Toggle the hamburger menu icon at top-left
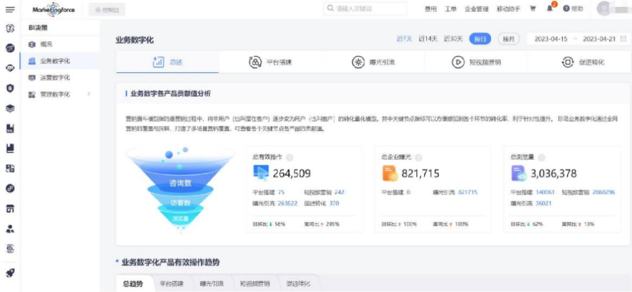The width and height of the screenshot is (632, 292). pyautogui.click(x=10, y=9)
